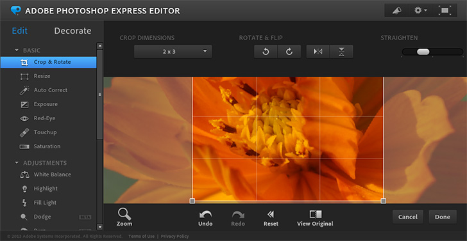Rotate image clockwise
This screenshot has width=467, height=241.
[x=289, y=52]
